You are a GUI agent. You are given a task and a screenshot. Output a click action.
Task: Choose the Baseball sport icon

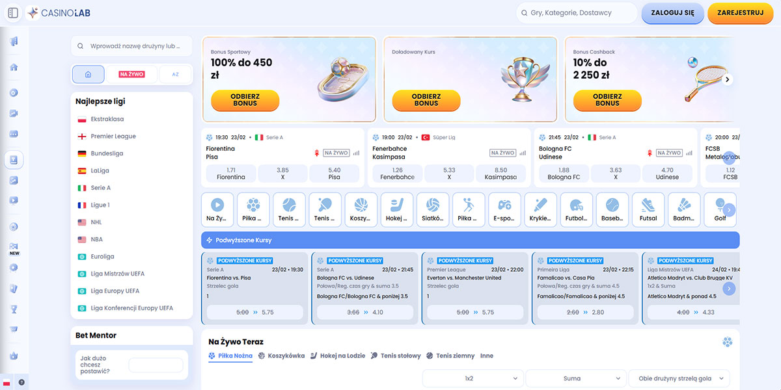[612, 209]
